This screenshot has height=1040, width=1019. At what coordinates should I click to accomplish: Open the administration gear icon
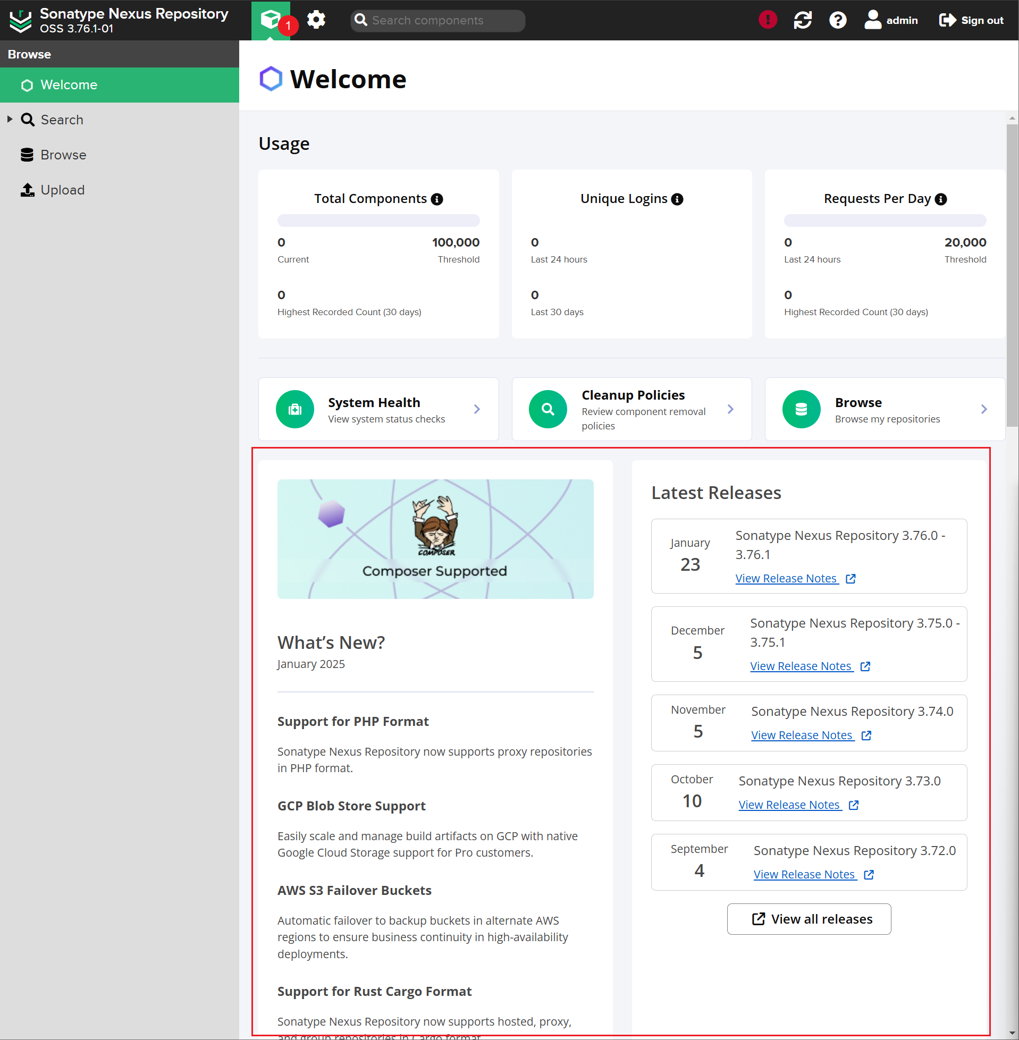(x=316, y=20)
